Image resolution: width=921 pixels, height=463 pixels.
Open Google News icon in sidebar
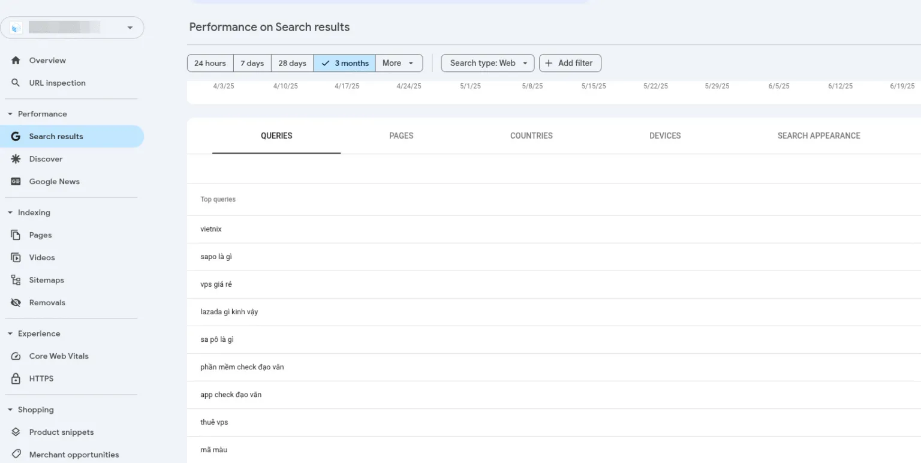coord(16,182)
